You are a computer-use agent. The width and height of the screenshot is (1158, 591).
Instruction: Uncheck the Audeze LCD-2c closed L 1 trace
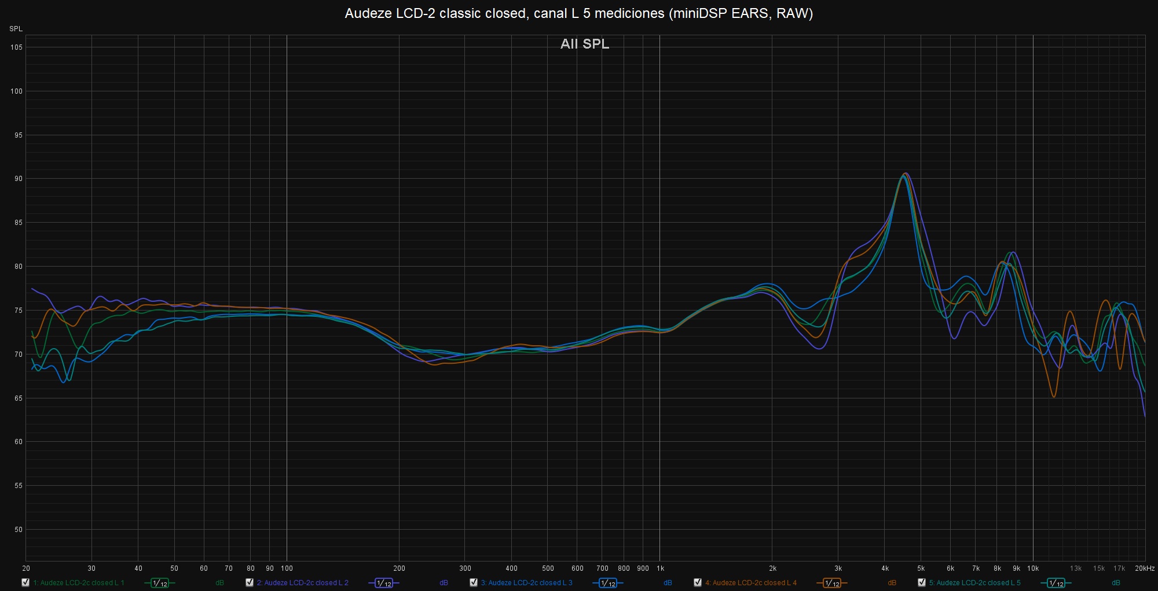tap(25, 582)
